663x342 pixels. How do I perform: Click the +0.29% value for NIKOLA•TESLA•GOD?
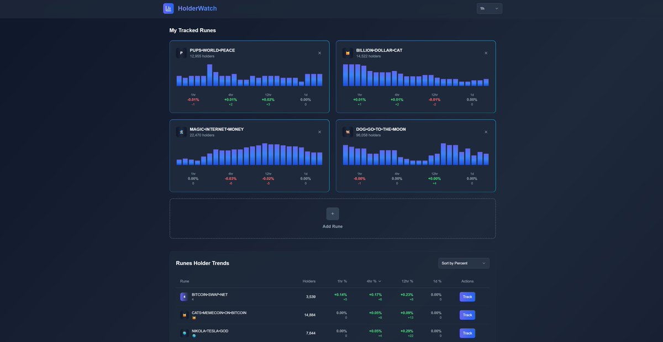407,331
